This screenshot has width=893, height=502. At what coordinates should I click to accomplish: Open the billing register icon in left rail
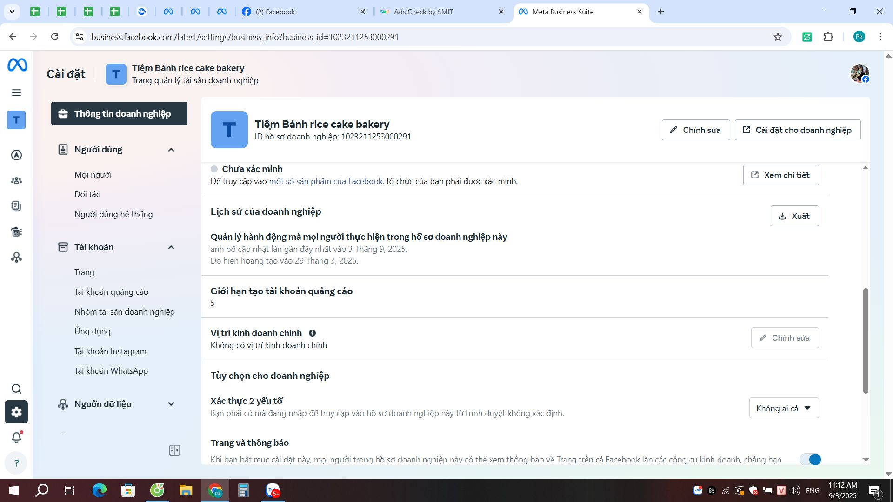(x=16, y=231)
